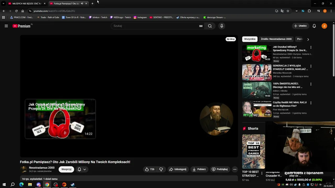The height and width of the screenshot is (188, 335).
Task: Click the Pobierz download button
Action: click(x=199, y=169)
